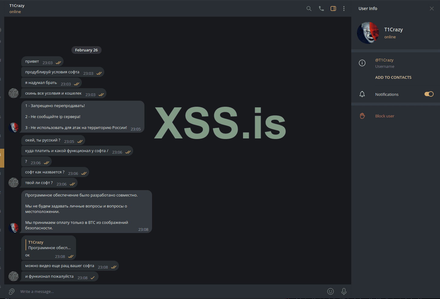
Task: Click the T1Crazy name in User Info
Action: click(393, 30)
